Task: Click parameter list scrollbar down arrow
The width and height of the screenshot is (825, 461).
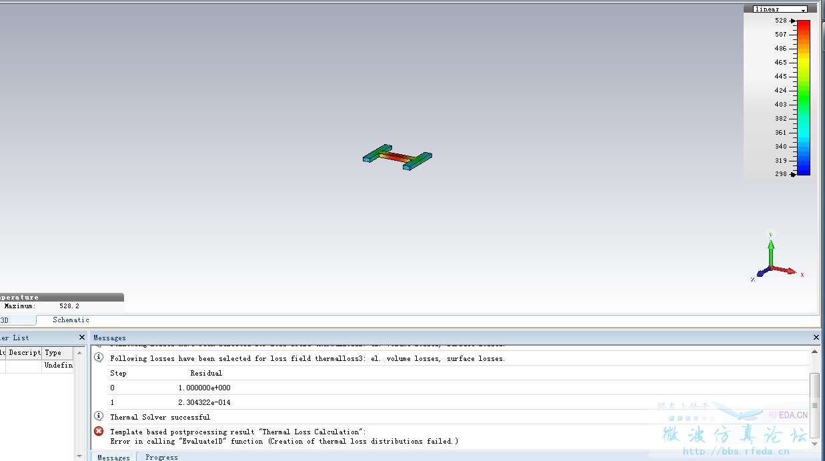Action: [x=80, y=456]
